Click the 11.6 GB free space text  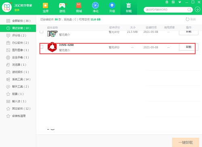coord(95,19)
